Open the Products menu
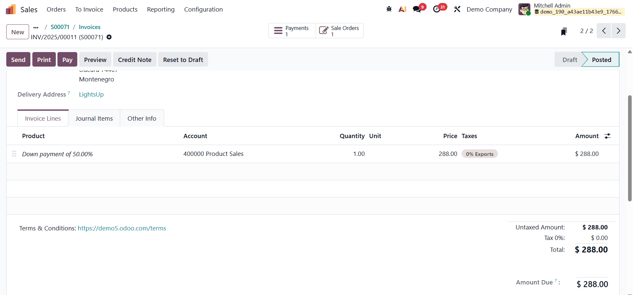This screenshot has height=295, width=633. point(125,9)
